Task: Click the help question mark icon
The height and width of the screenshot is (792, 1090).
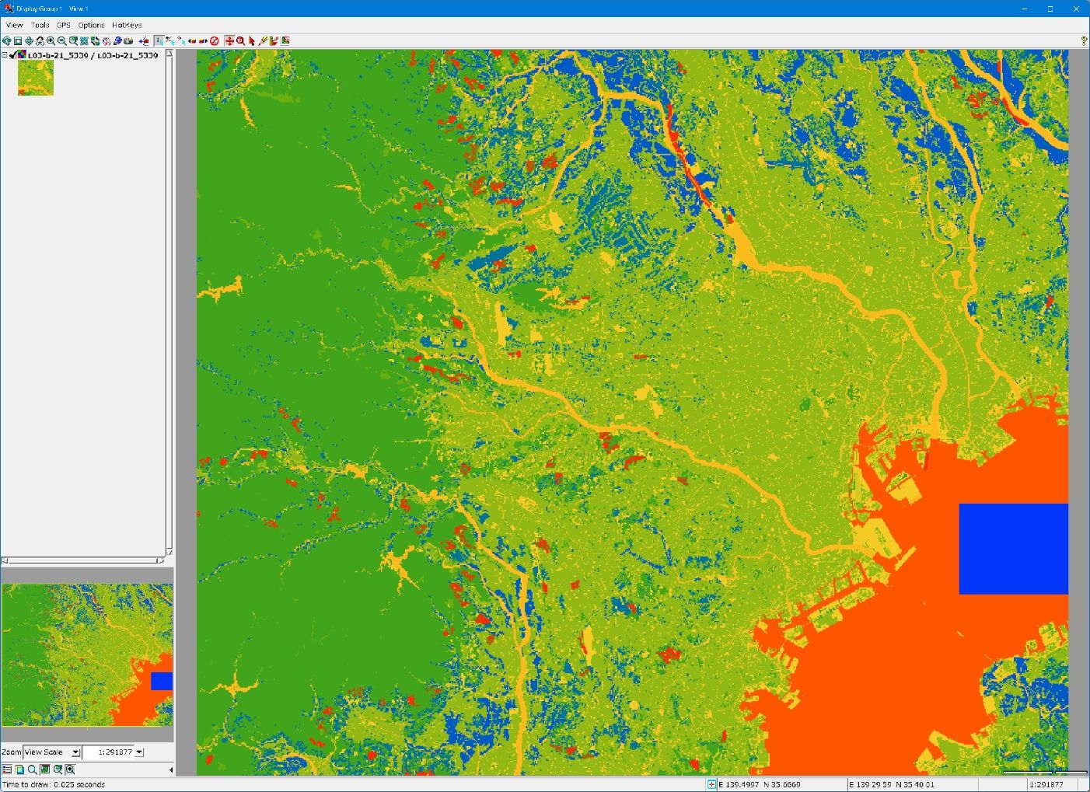Action: point(1084,41)
